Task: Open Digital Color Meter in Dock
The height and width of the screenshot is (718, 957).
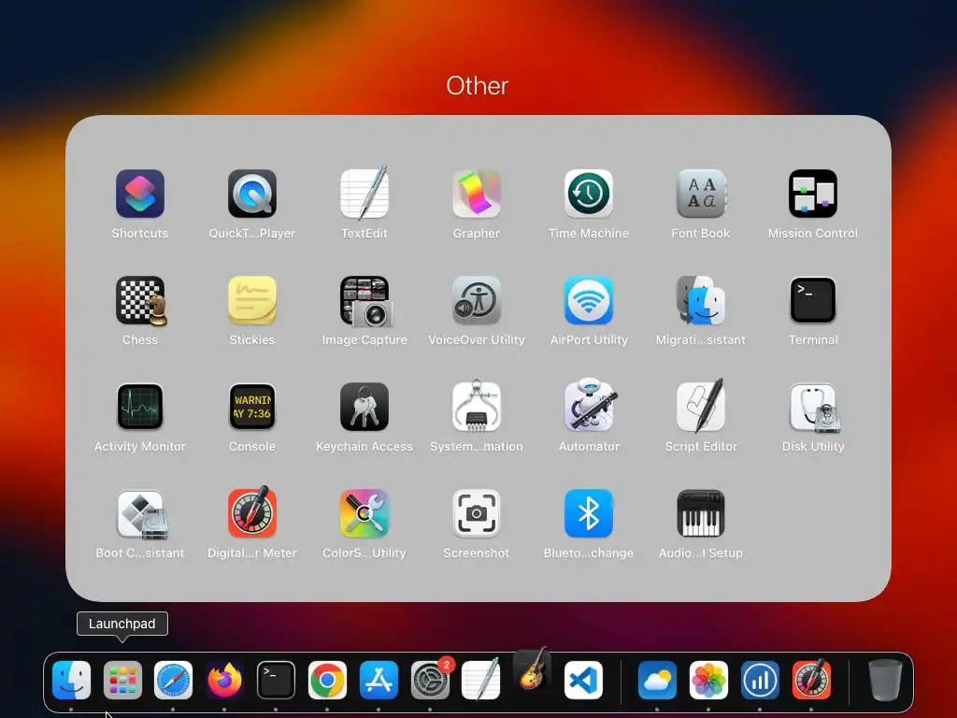Action: coord(811,679)
